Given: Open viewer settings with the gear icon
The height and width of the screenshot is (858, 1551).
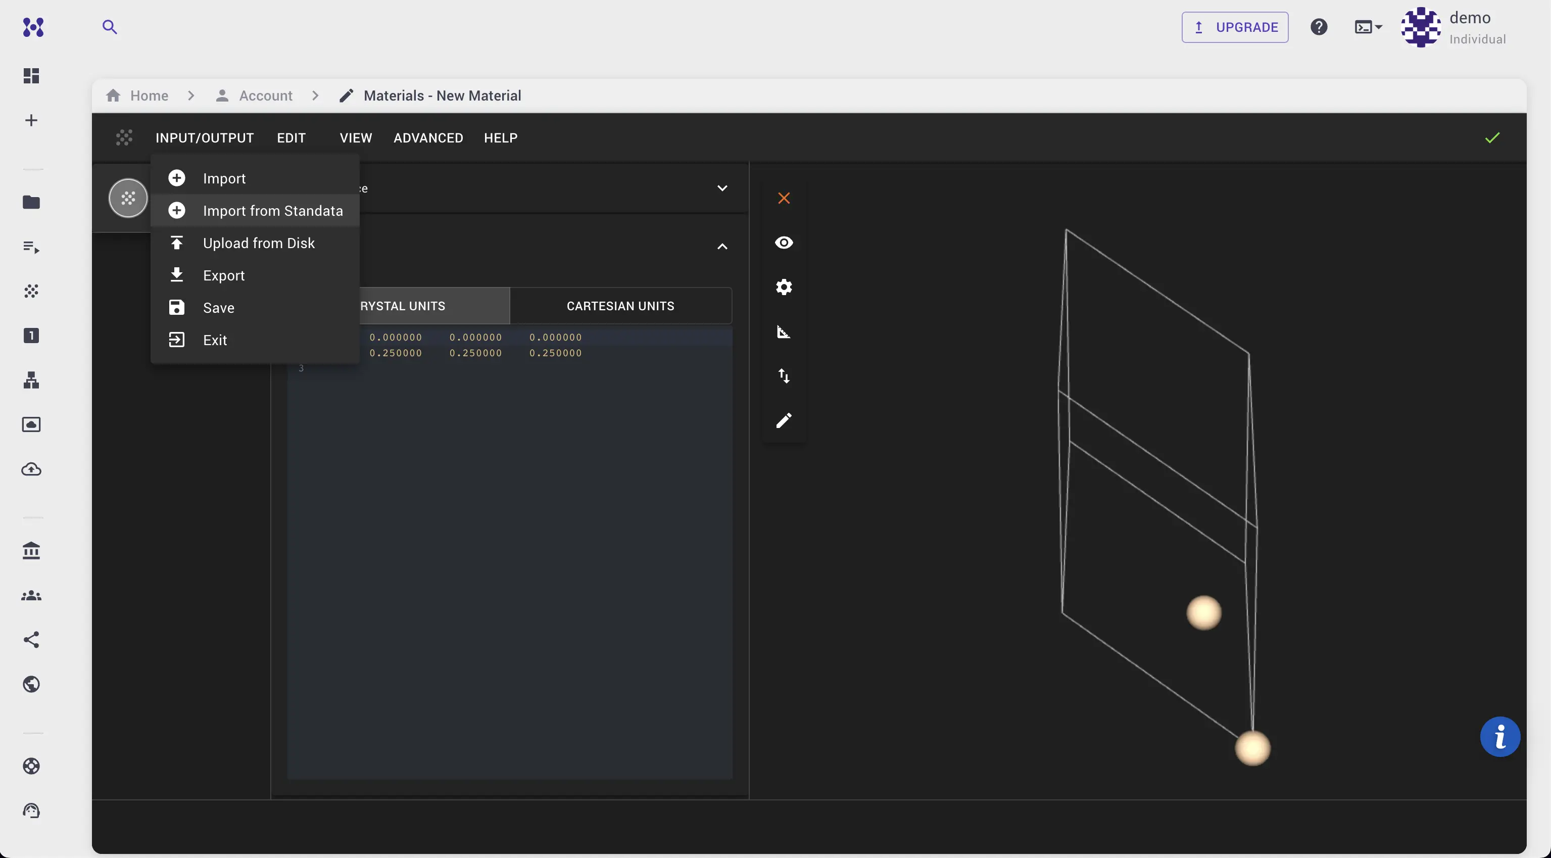Looking at the screenshot, I should (x=783, y=287).
